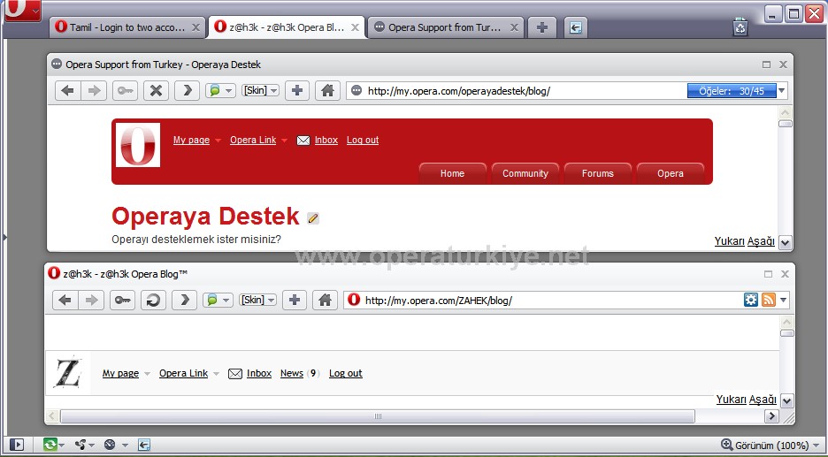Click the Öğeler 30/45 loading progress bar
This screenshot has height=457, width=828.
coord(732,91)
